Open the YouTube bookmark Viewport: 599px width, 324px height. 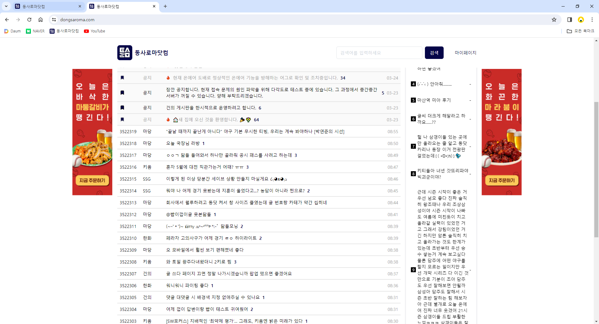[95, 31]
